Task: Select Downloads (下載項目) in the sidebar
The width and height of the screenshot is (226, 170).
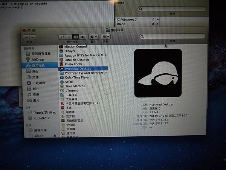Action: [36, 83]
